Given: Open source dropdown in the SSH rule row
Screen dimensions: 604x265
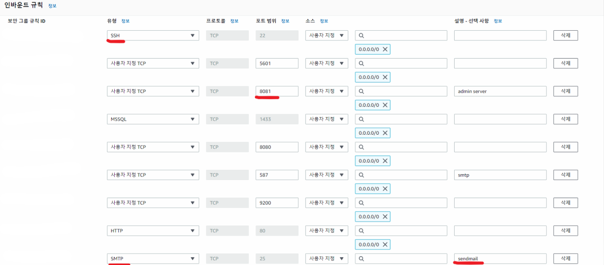Looking at the screenshot, I should tap(327, 36).
